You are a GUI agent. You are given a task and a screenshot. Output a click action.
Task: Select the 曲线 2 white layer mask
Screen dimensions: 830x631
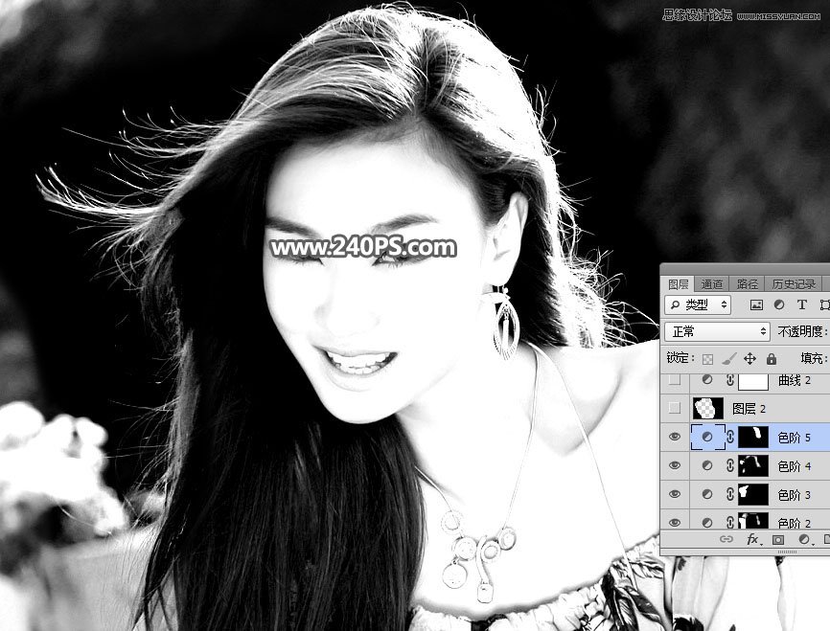tap(753, 380)
